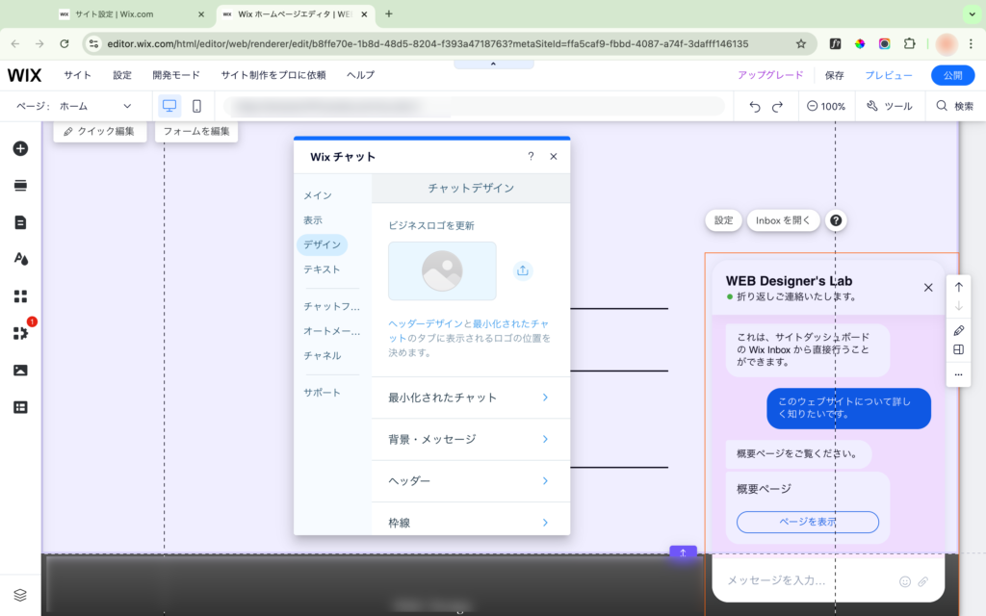The height and width of the screenshot is (616, 986).
Task: Select the チャネル tab
Action: pyautogui.click(x=322, y=355)
